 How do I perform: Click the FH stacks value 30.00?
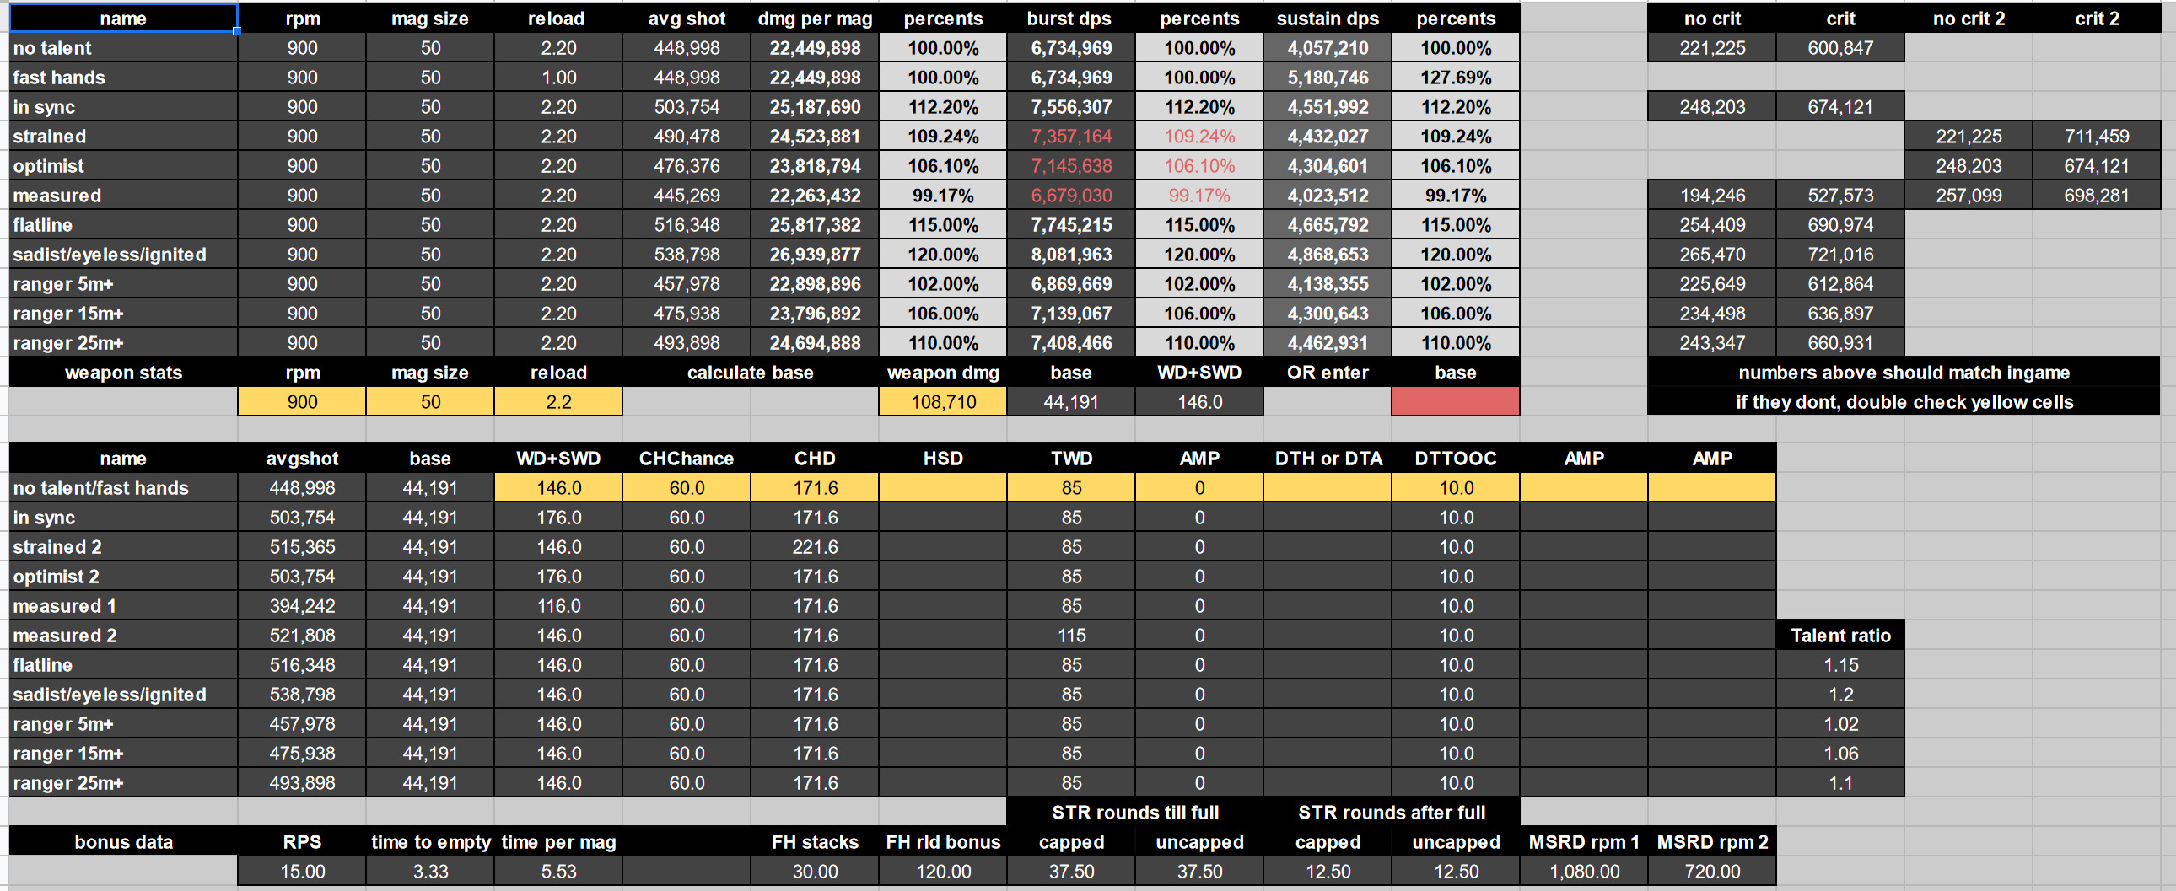tap(814, 871)
